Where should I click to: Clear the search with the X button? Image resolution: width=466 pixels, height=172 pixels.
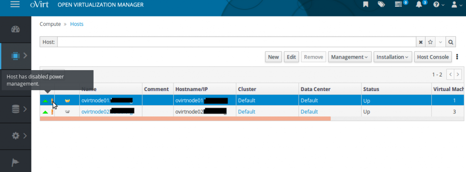click(x=420, y=42)
